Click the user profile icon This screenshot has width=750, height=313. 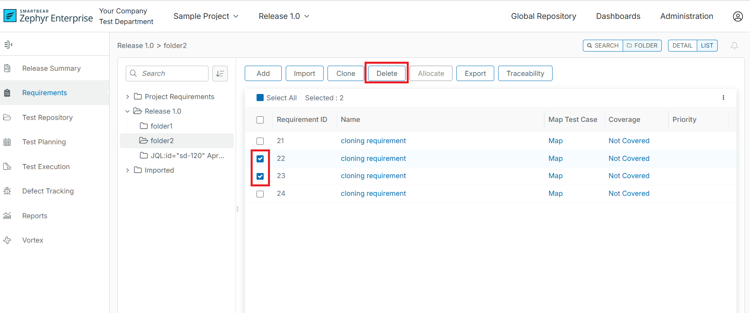(x=737, y=17)
